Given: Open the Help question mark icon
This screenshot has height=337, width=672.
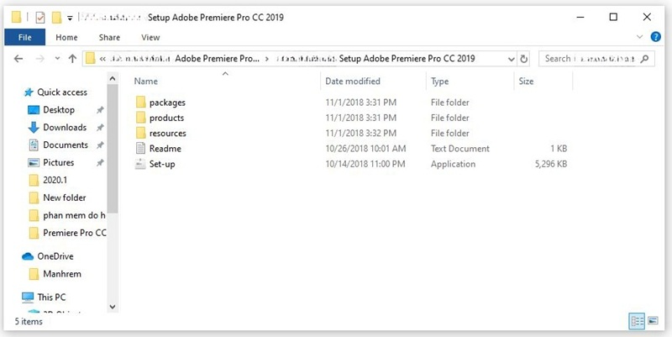Looking at the screenshot, I should click(x=658, y=37).
